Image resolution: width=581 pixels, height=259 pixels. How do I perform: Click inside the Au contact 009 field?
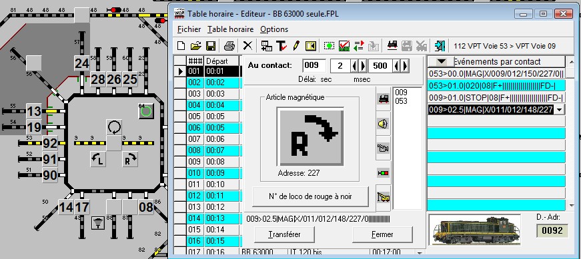(314, 66)
